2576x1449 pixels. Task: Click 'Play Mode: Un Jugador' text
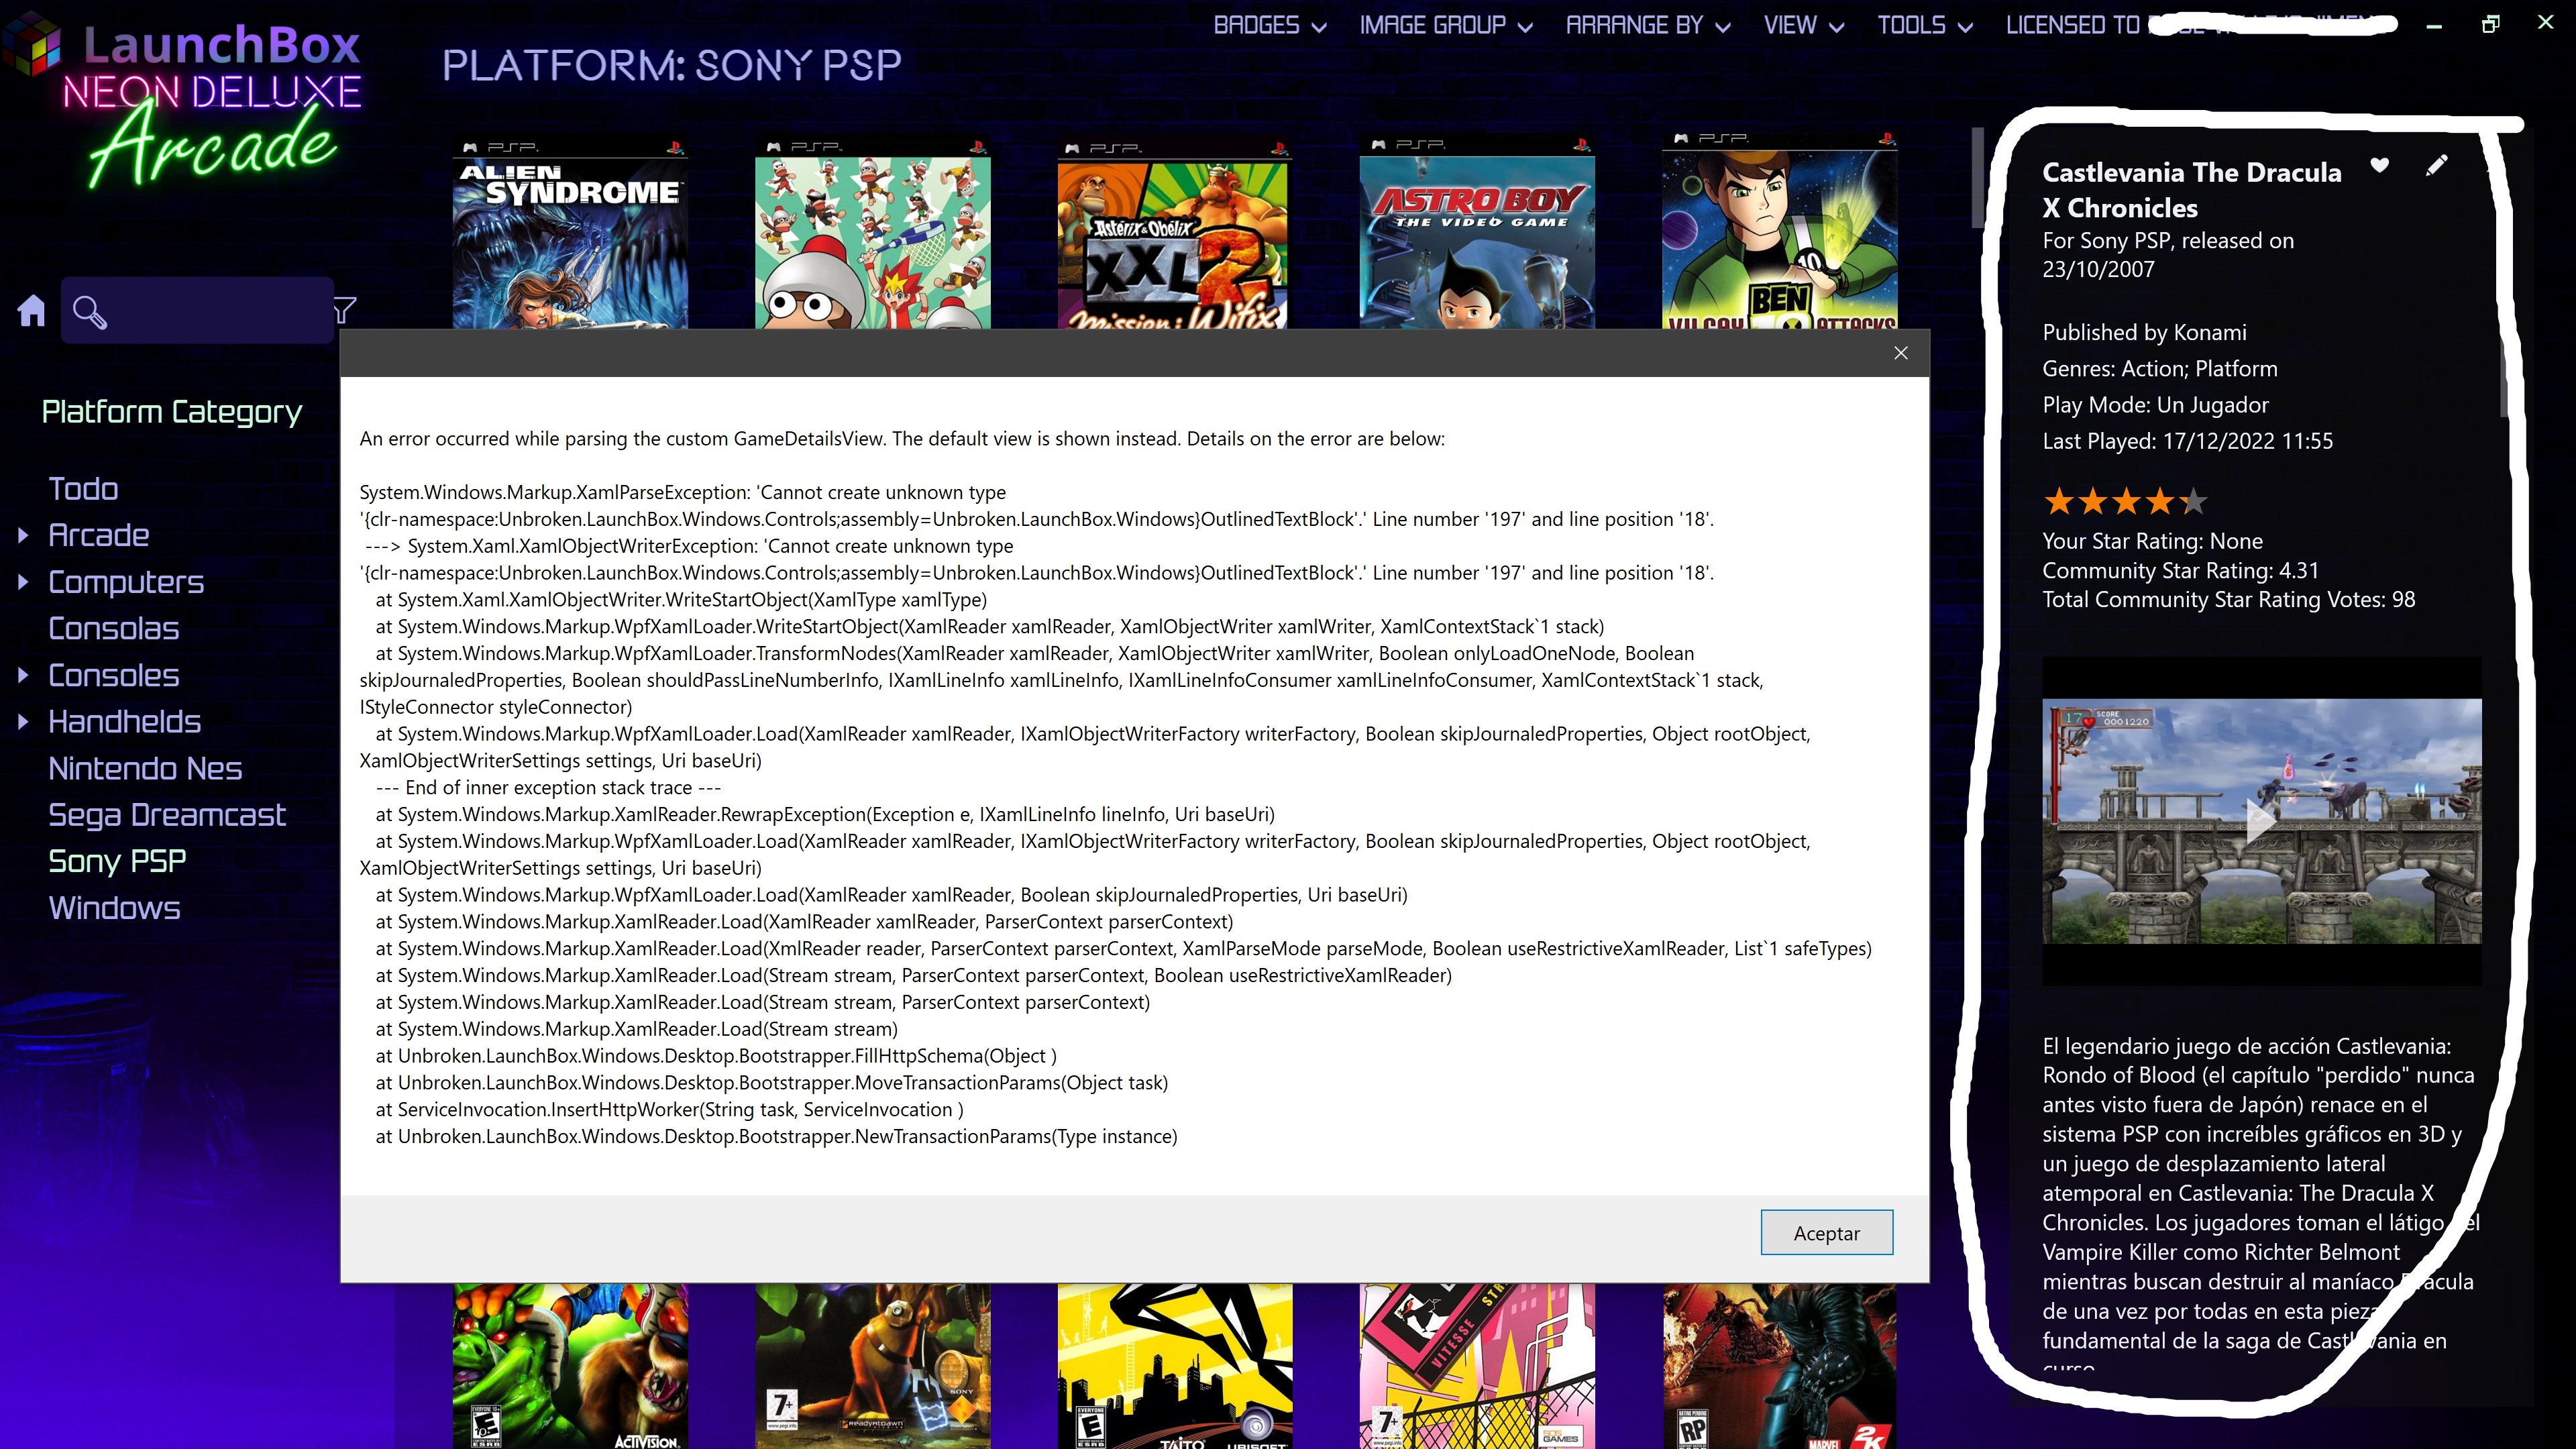[2155, 404]
